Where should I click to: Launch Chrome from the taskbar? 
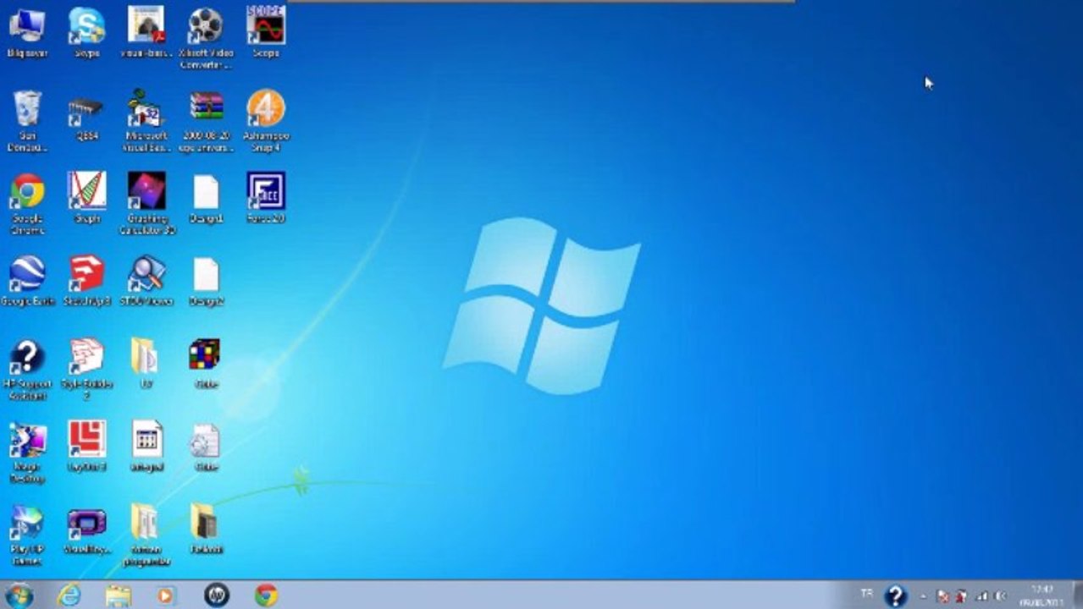267,595
